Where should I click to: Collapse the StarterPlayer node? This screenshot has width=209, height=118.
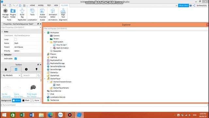(45, 79)
